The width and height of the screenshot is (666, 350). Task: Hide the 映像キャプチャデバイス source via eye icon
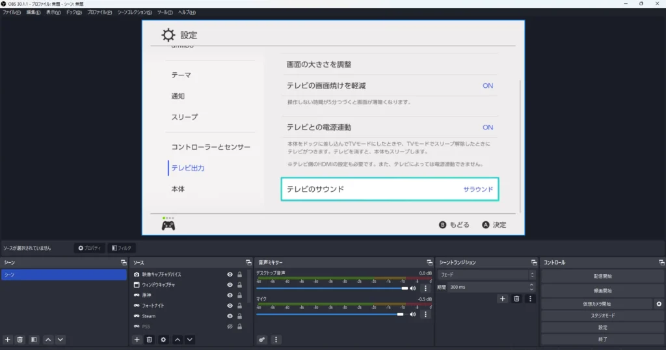click(230, 275)
